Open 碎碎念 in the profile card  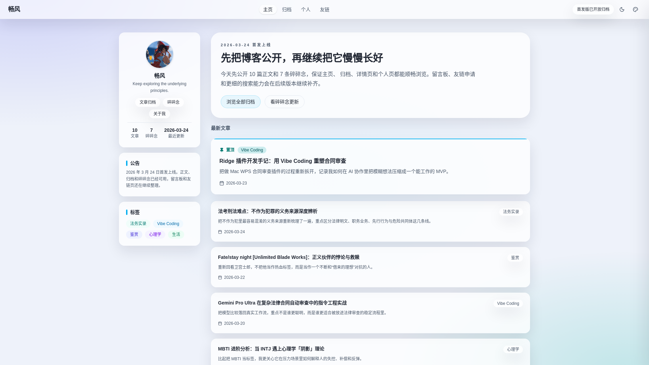point(173,102)
